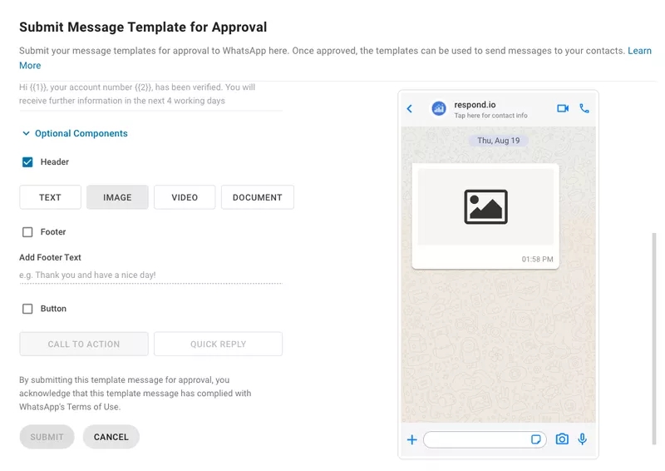Select the DOCUMENT header type
Viewport: 665px width, 471px height.
(257, 197)
